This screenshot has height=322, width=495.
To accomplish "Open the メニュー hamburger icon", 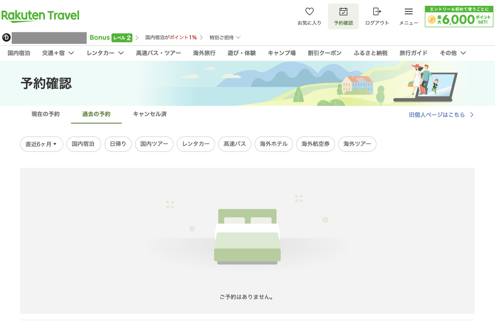I will tap(408, 12).
